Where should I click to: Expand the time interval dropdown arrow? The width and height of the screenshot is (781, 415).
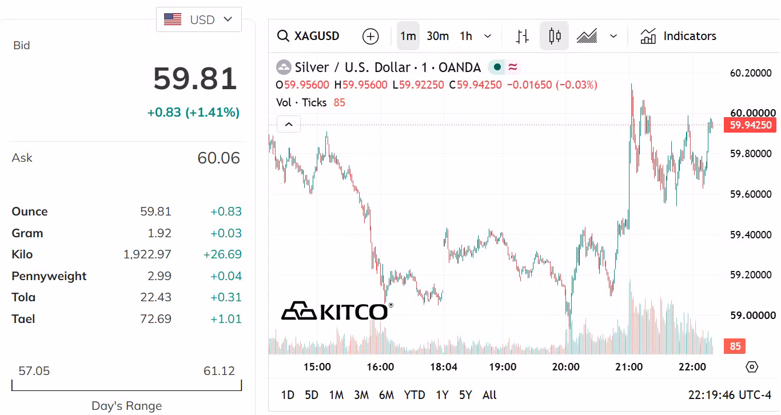click(x=488, y=36)
